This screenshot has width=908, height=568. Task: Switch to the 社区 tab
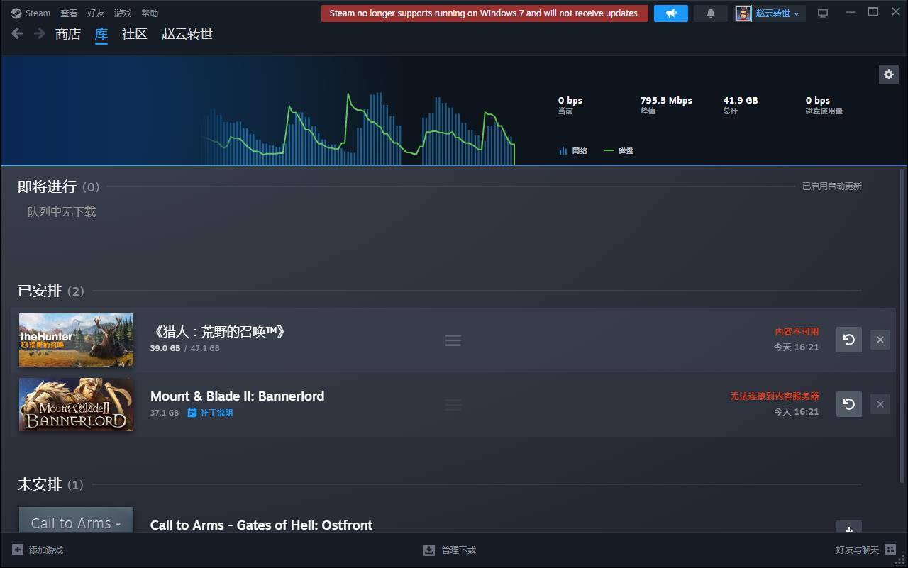[134, 34]
